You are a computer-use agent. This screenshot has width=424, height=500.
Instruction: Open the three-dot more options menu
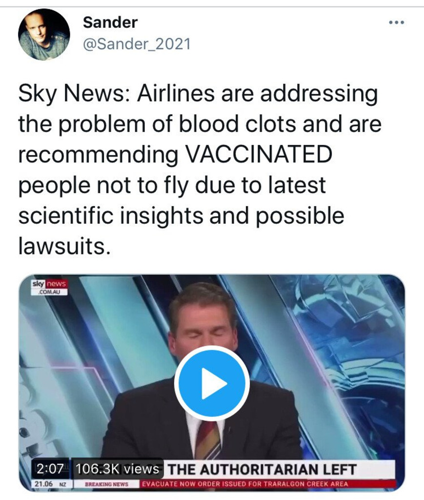397,23
